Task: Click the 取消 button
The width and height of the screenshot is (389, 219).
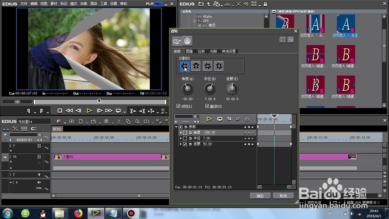Action: coord(283,196)
